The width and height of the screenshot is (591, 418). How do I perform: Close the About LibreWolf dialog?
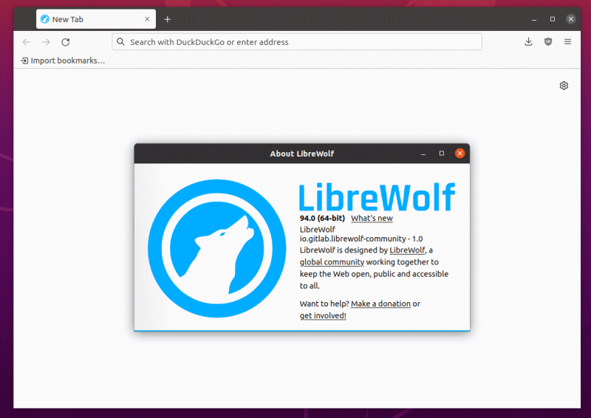coord(460,154)
